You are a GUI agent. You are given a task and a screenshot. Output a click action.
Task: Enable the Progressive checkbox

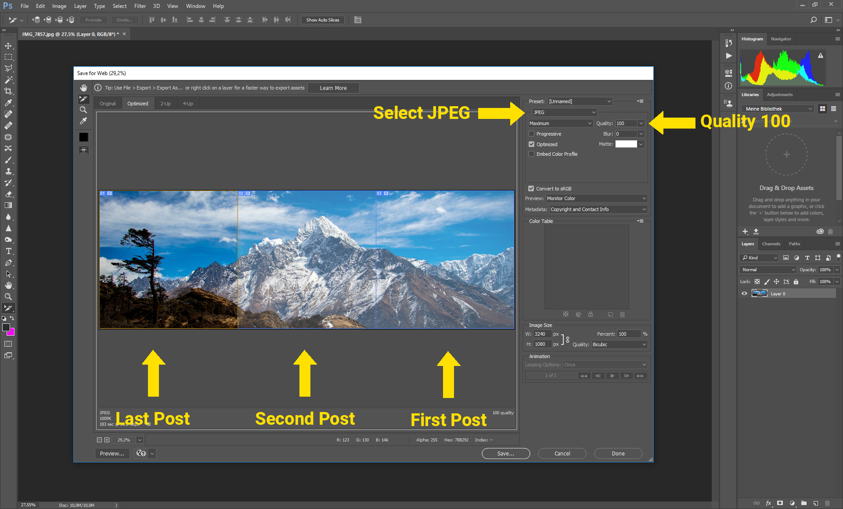tap(531, 134)
